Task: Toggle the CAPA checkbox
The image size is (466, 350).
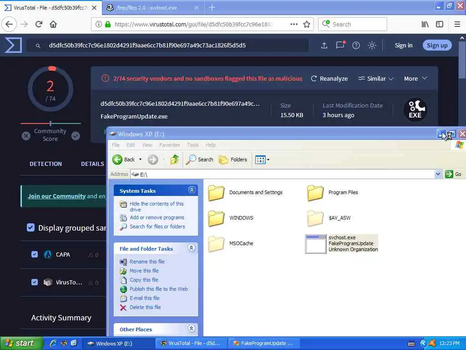Action: pyautogui.click(x=35, y=254)
